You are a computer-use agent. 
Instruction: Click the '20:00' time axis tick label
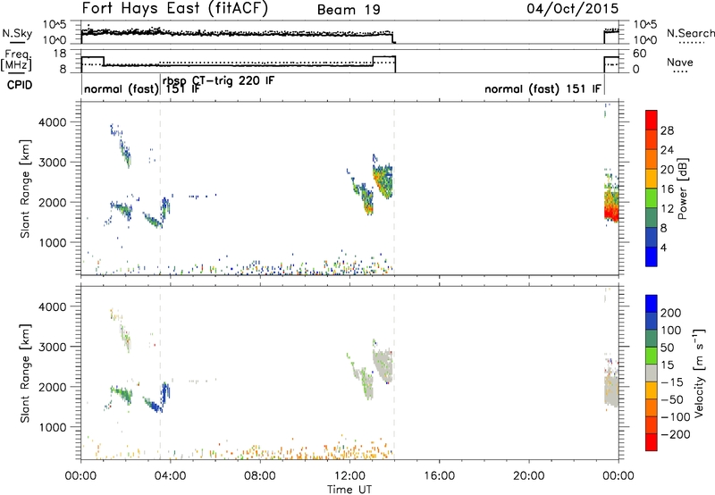(528, 476)
